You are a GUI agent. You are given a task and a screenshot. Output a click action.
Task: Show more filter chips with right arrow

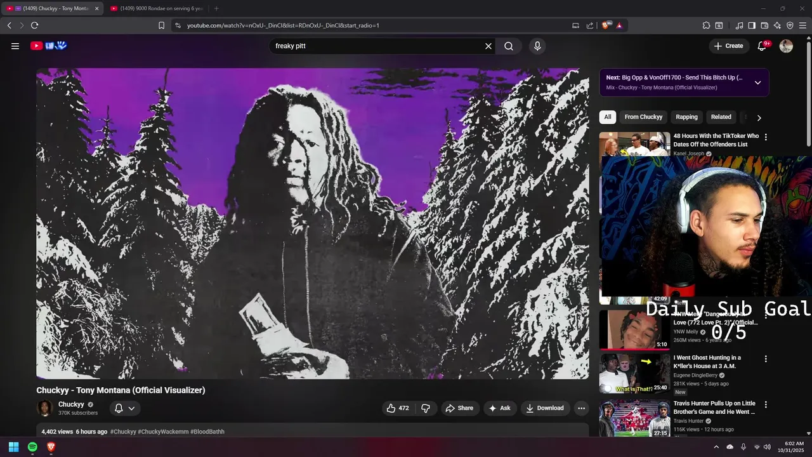click(759, 117)
